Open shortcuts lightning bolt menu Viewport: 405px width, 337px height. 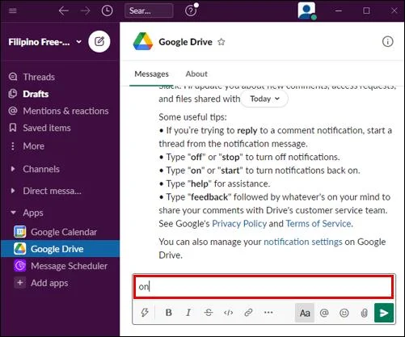click(145, 313)
